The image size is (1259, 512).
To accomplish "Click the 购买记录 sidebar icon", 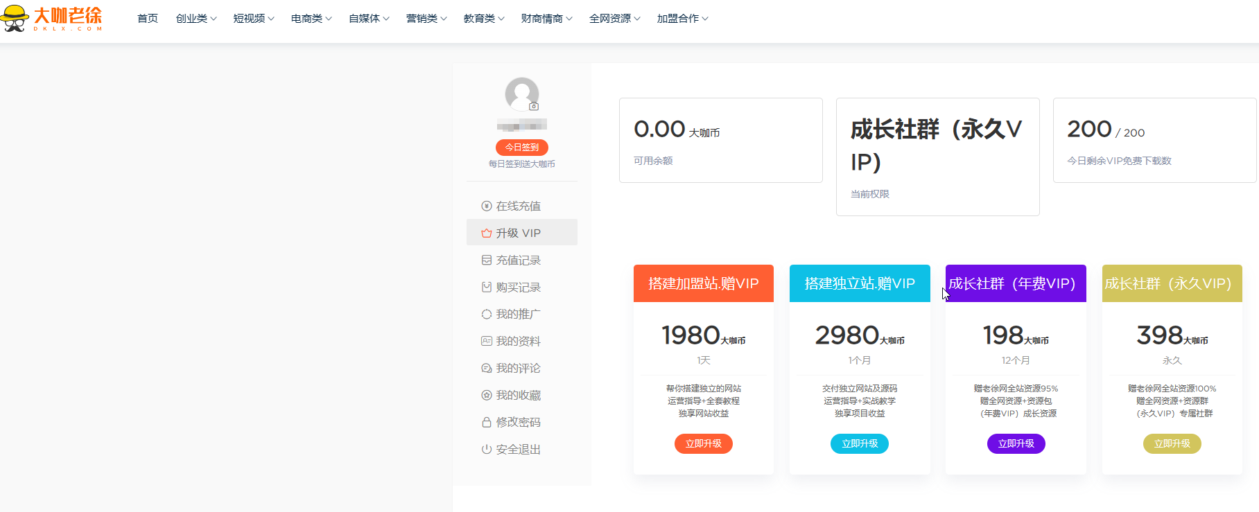I will pyautogui.click(x=487, y=287).
